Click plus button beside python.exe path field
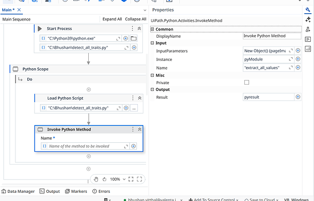 pos(126,39)
